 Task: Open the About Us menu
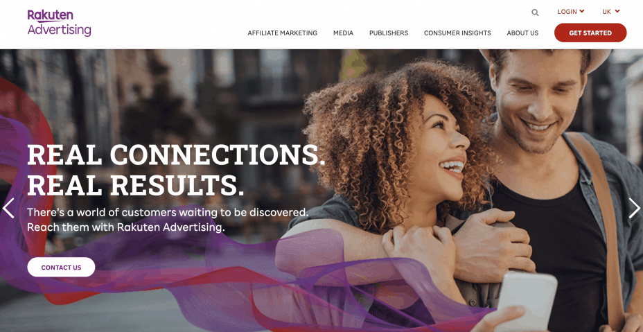point(522,33)
